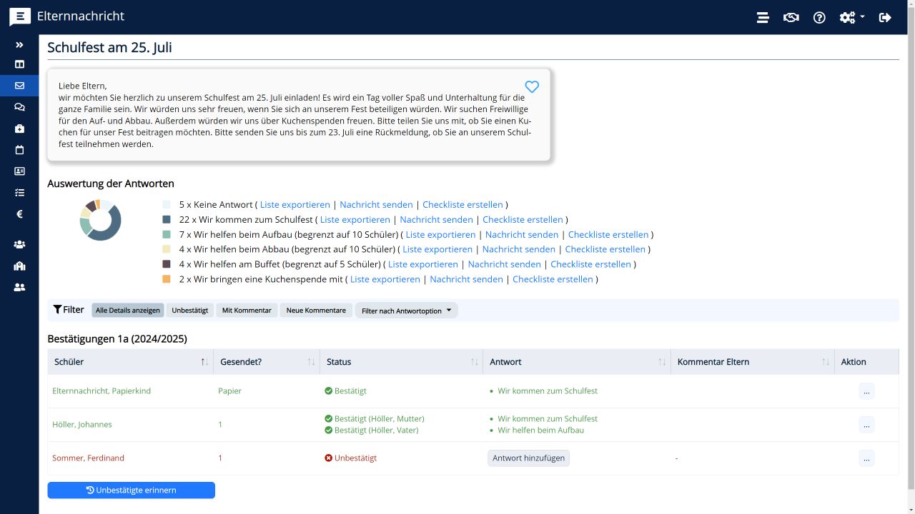Click Bestätigt (Höller, Mutter) status
The height and width of the screenshot is (514, 915).
click(375, 419)
